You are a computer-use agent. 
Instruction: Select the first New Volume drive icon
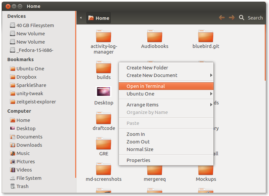point(12,34)
